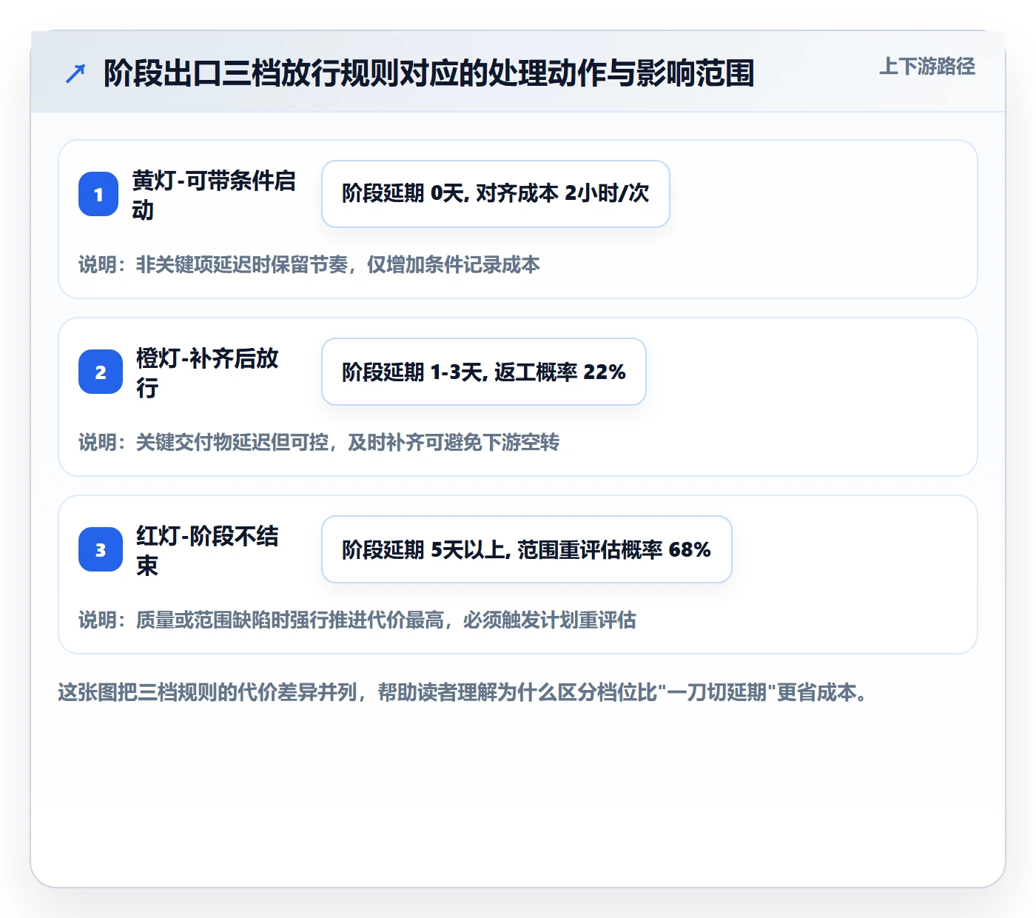Click the 上下游路径 label in header

(x=927, y=67)
